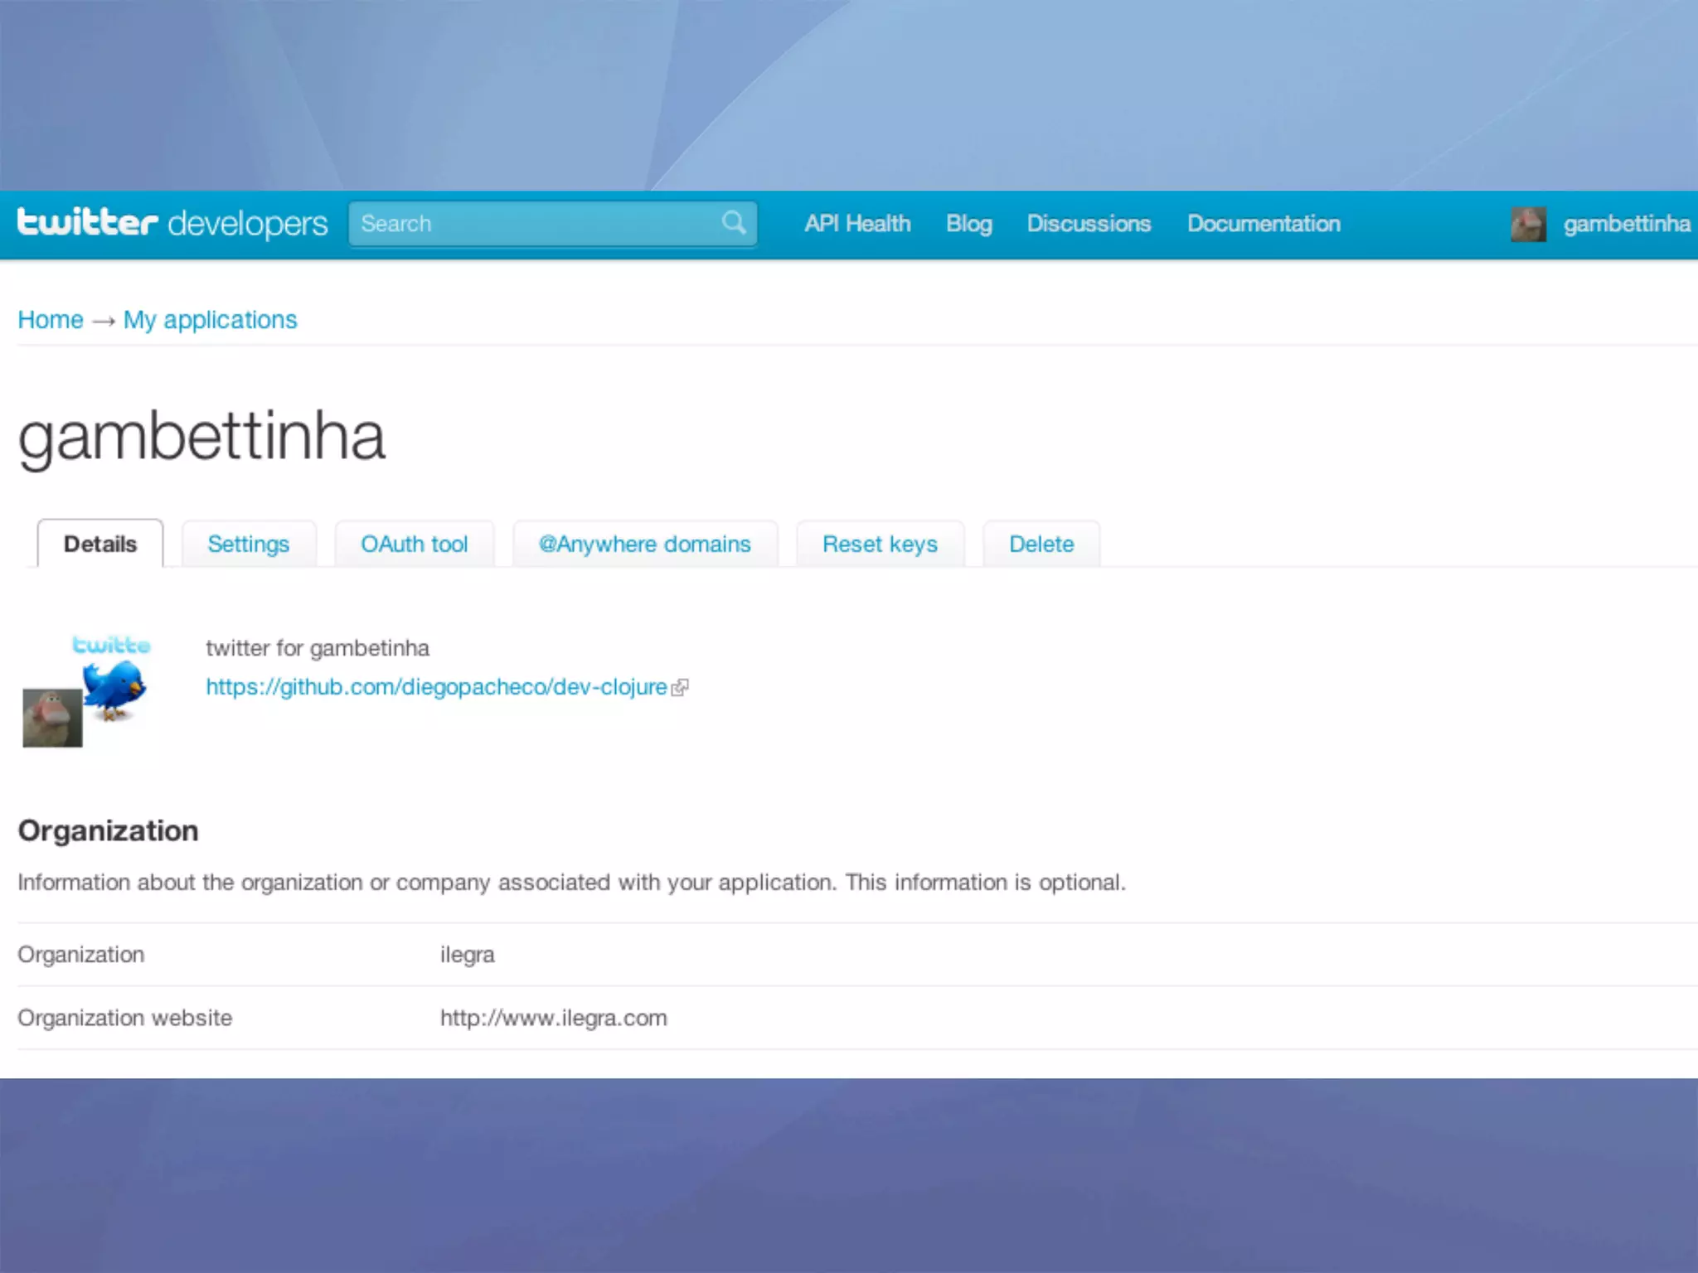Select the Details tab
This screenshot has height=1273, width=1698.
(x=100, y=545)
